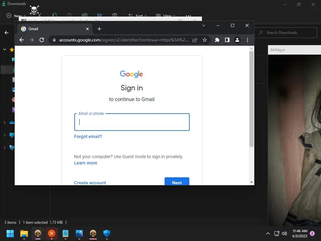Screen dimensions: 321x241
Task: Share this page from the address bar
Action: coord(195,40)
